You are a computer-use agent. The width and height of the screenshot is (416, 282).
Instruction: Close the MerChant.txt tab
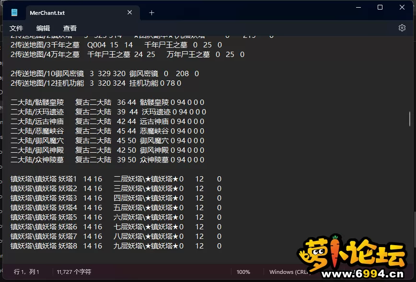click(130, 12)
